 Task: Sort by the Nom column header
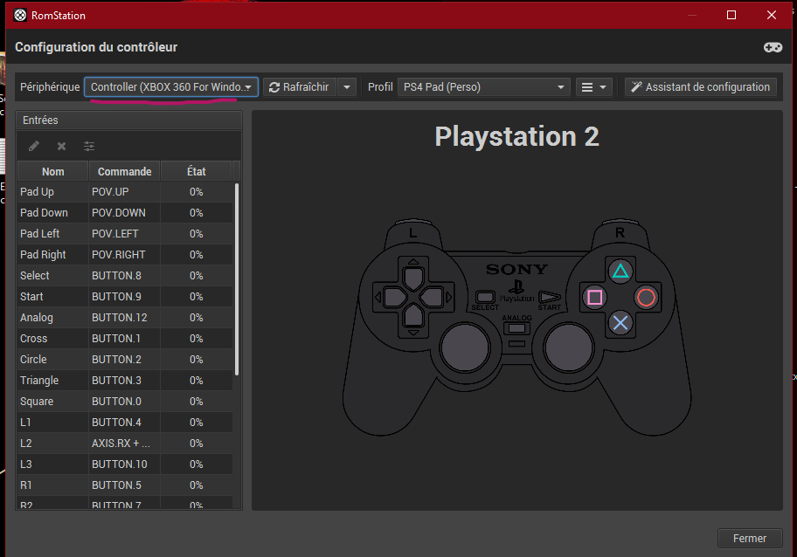52,172
